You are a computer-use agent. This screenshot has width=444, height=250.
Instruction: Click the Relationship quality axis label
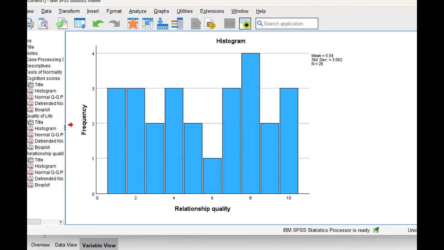[x=203, y=209]
